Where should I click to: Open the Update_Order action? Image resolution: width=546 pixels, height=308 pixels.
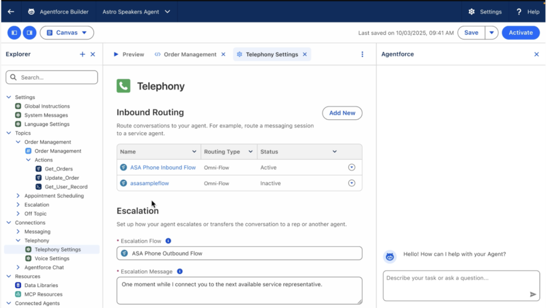[62, 178]
